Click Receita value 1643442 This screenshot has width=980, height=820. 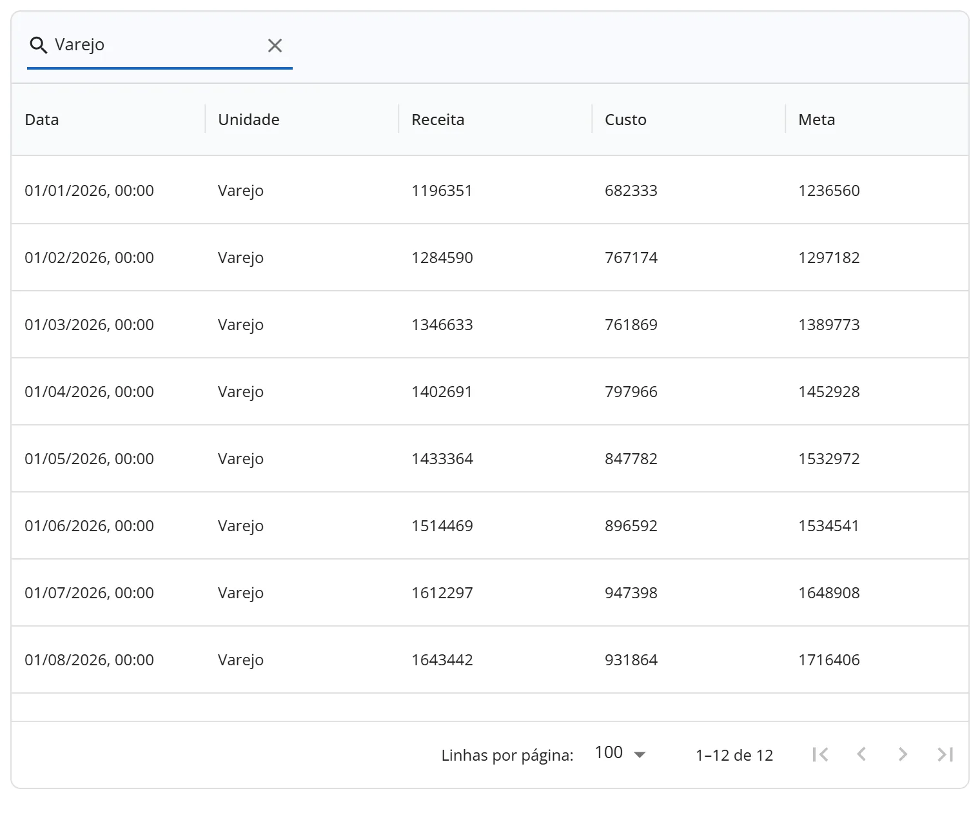pos(442,660)
